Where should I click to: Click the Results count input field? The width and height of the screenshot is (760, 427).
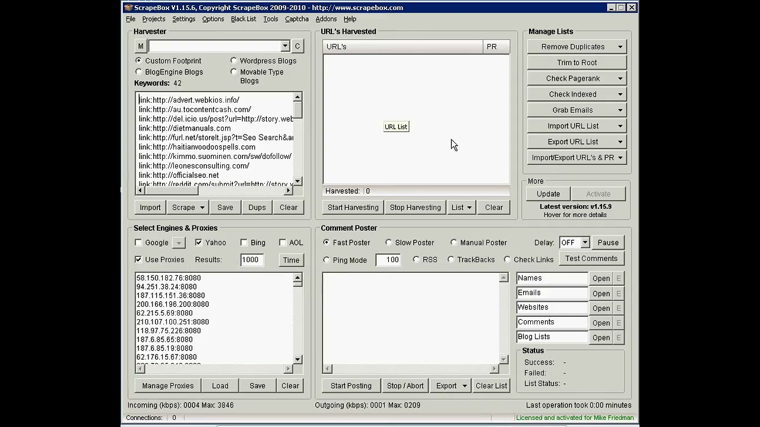point(252,260)
